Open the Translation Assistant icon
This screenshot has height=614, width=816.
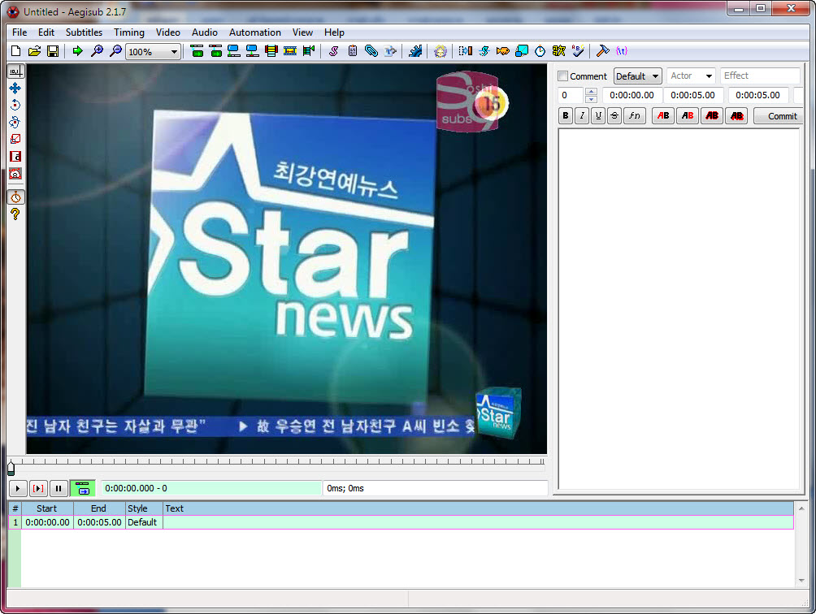click(503, 51)
